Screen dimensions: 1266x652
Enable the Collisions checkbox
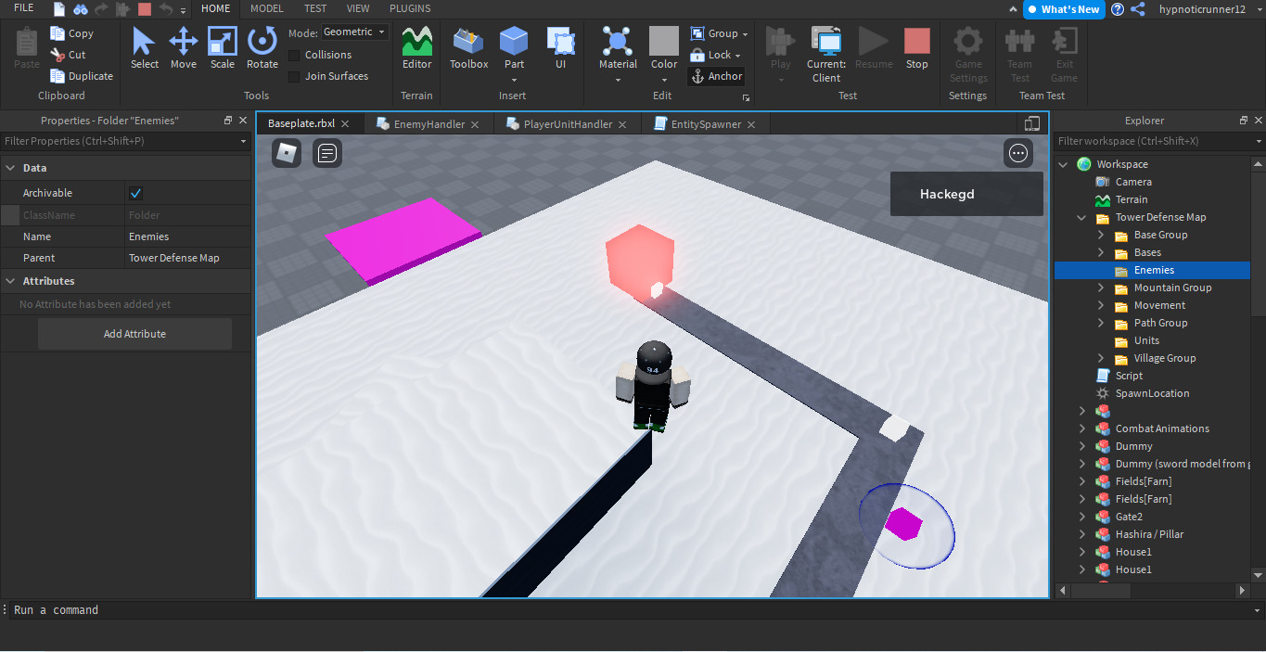coord(294,55)
